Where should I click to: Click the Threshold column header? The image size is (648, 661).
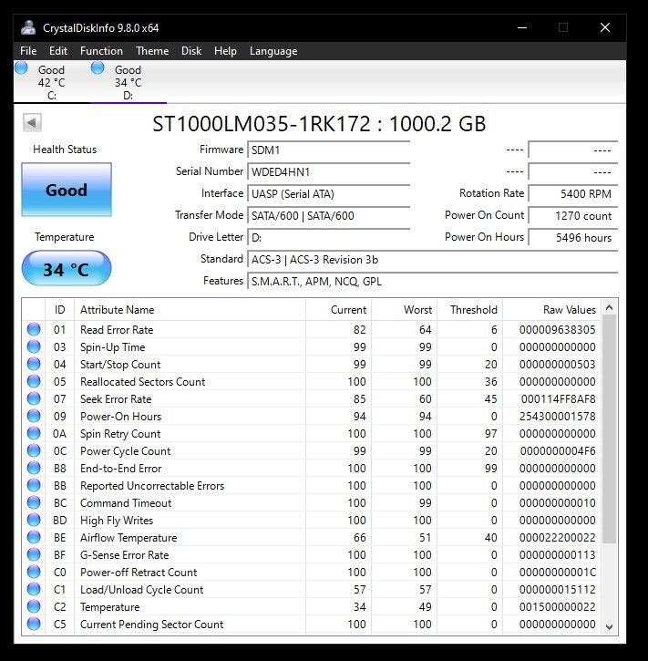469,310
